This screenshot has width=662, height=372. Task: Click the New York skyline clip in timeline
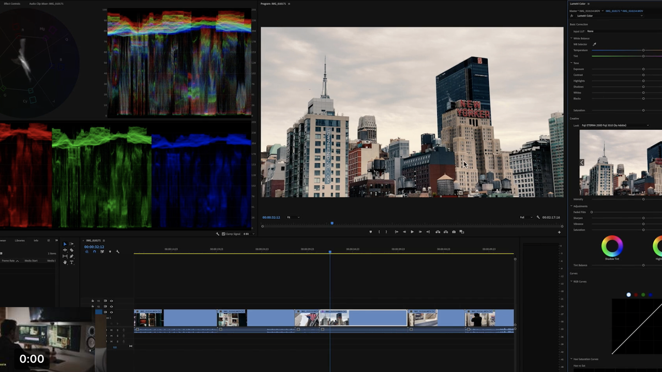(x=364, y=318)
